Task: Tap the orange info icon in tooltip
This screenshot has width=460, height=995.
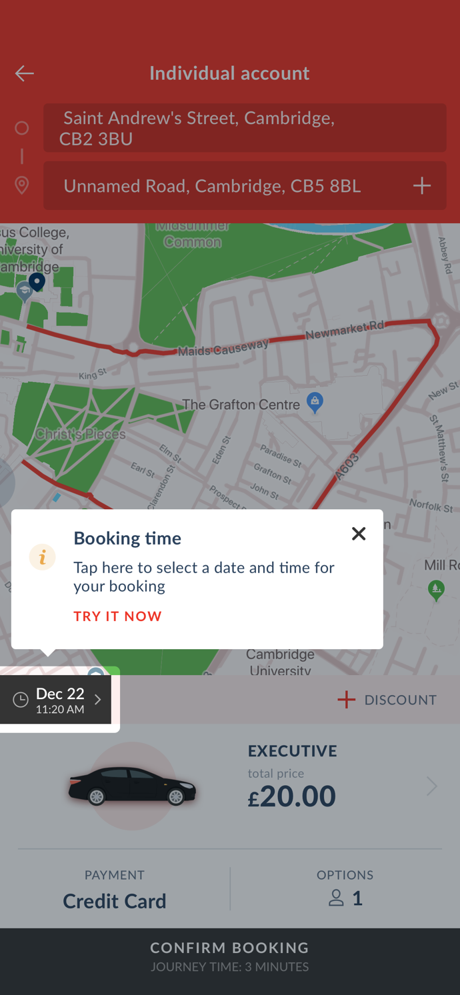Action: tap(42, 557)
